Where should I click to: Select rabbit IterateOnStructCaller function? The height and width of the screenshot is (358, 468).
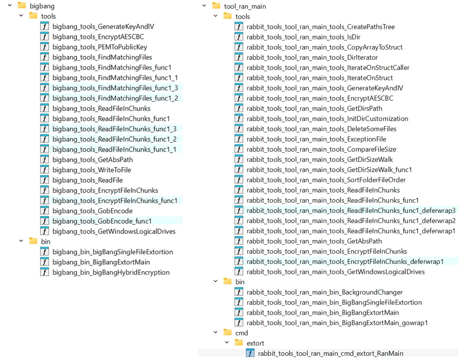(328, 68)
